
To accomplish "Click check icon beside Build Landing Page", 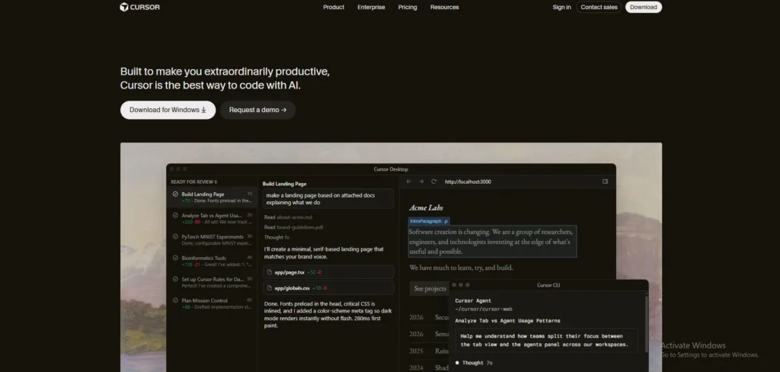I will coord(175,194).
